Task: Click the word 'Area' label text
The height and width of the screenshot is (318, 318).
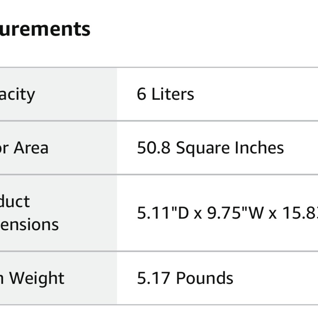Action: [31, 148]
